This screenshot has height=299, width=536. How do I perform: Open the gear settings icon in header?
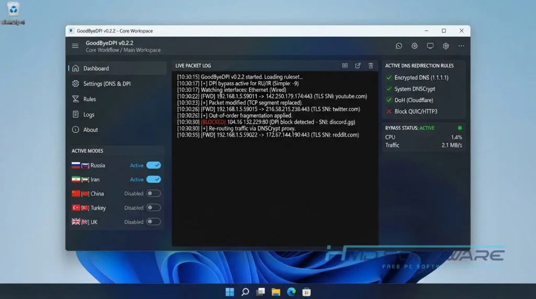click(415, 45)
